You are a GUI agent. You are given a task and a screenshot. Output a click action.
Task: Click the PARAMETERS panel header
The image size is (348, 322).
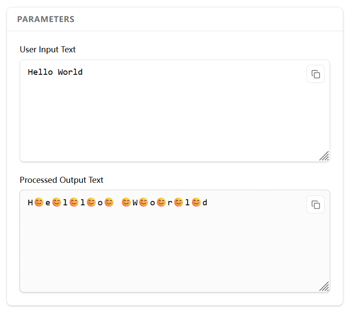[x=46, y=19]
